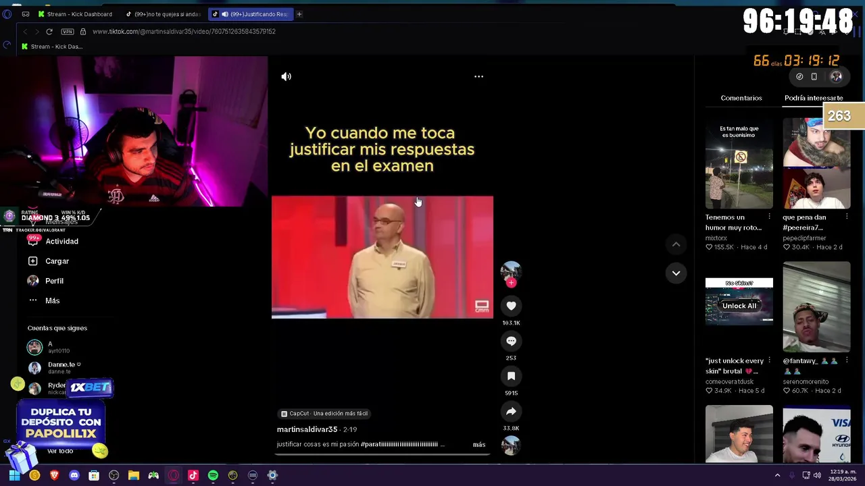Click the CapCut edición más fácil tag
Image resolution: width=865 pixels, height=486 pixels.
click(324, 413)
